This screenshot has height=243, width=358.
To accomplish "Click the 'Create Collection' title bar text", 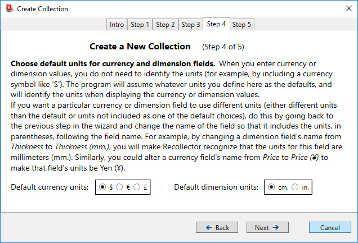I will [x=42, y=9].
